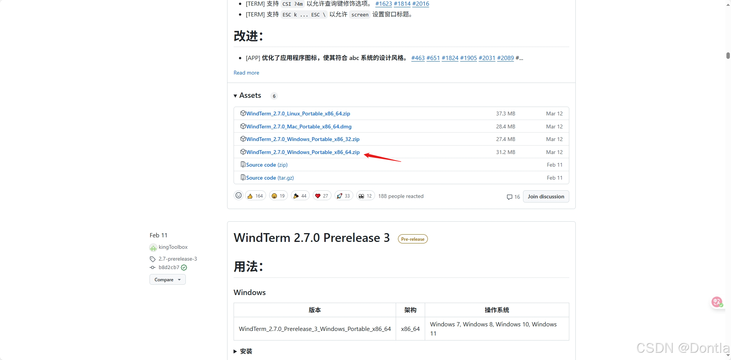
Task: Open WindTerm 2.7.0 Prerelease 3 title
Action: 312,238
